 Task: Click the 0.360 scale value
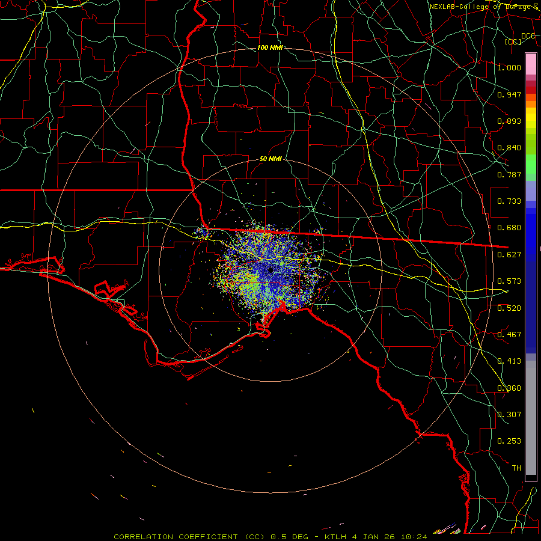(x=509, y=388)
